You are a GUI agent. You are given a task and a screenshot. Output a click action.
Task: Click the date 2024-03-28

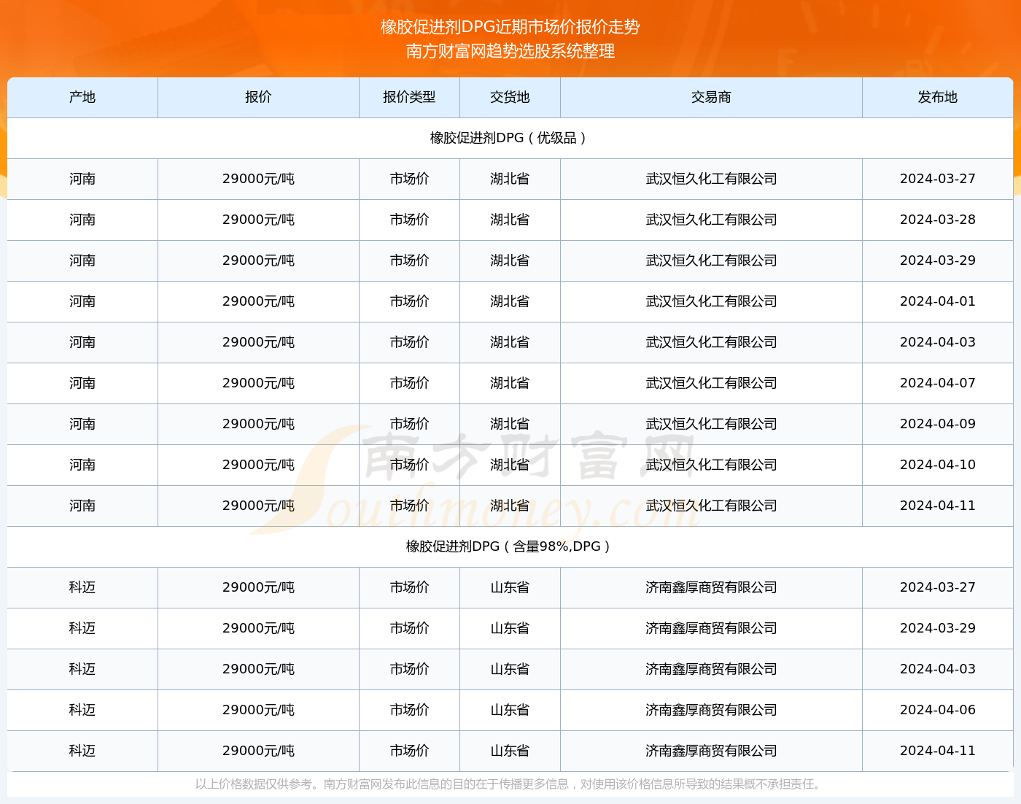(937, 220)
